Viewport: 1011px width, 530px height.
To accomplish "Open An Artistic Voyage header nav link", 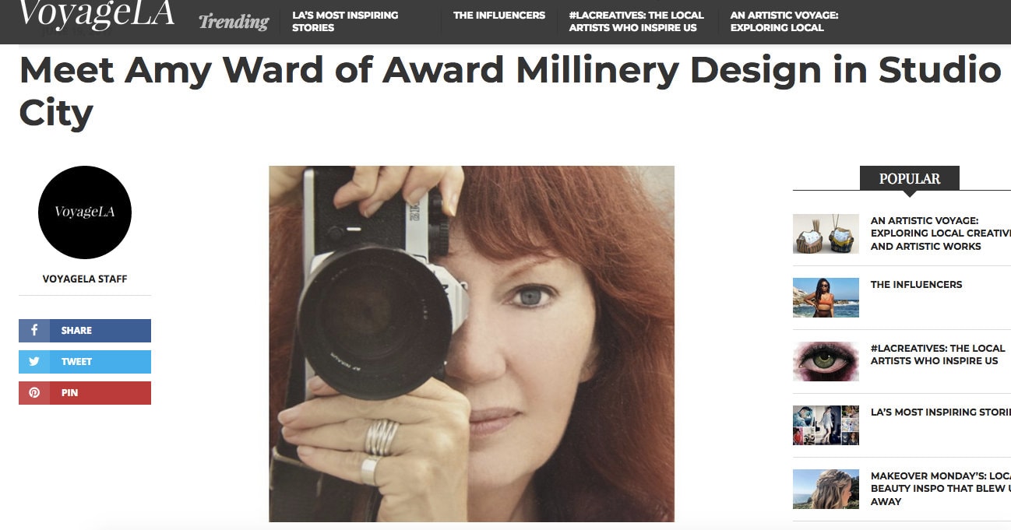I will (x=784, y=21).
